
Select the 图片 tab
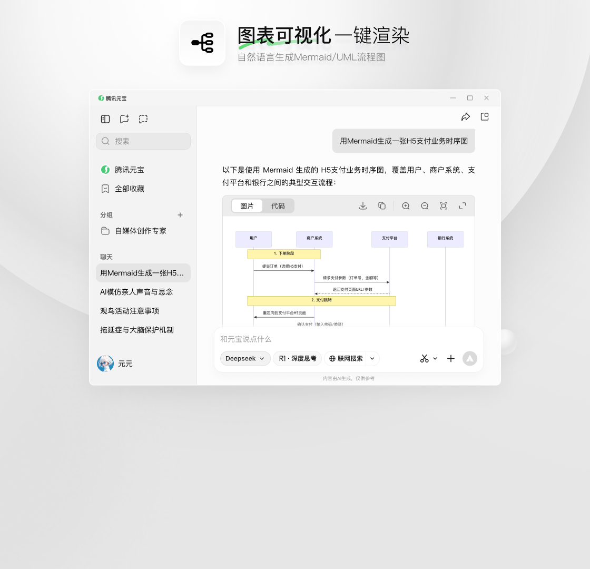(x=247, y=206)
